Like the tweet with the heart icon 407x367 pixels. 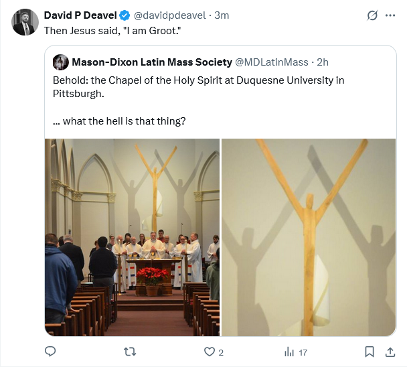click(209, 352)
